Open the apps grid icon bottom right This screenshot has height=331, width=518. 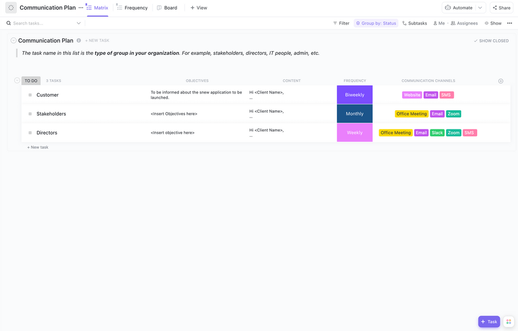(508, 322)
